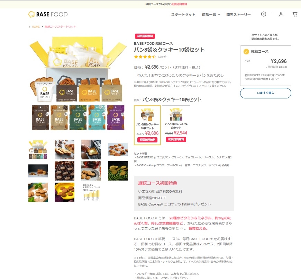
Task: View the matcha cookies thumbnail
Action: (x=118, y=171)
